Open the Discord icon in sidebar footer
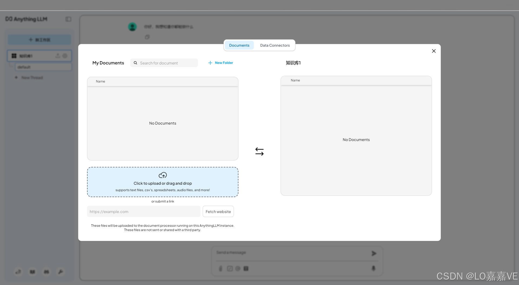 [46, 272]
